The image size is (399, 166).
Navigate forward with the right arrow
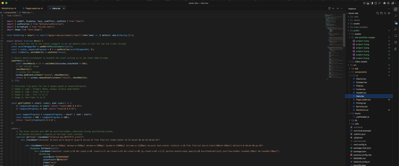(x=337, y=8)
